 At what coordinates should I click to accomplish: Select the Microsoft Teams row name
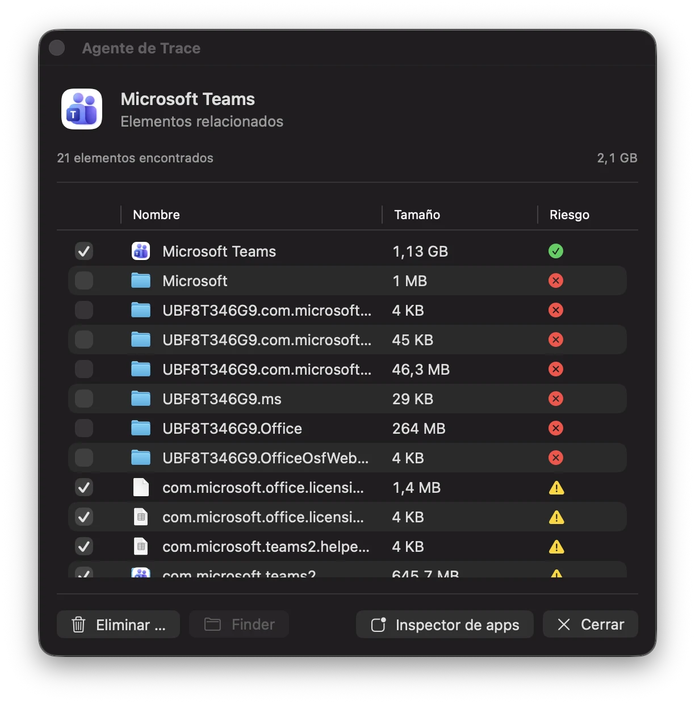pos(219,251)
